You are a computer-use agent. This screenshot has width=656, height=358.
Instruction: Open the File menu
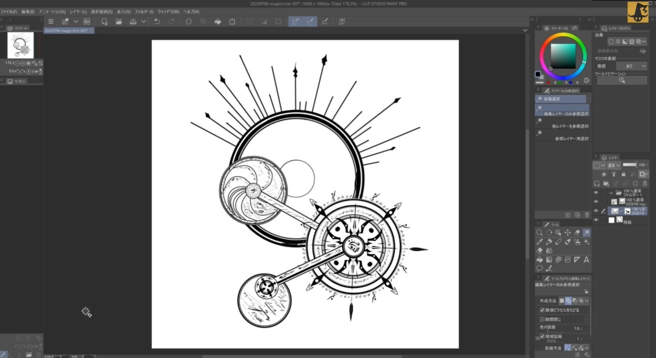(9, 11)
